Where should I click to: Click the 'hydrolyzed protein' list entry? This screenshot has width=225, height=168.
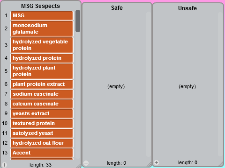(42, 58)
